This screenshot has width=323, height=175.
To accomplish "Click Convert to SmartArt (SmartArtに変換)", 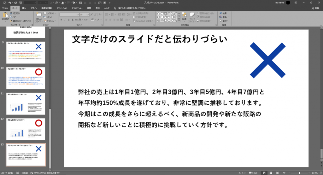I will coord(143,21).
